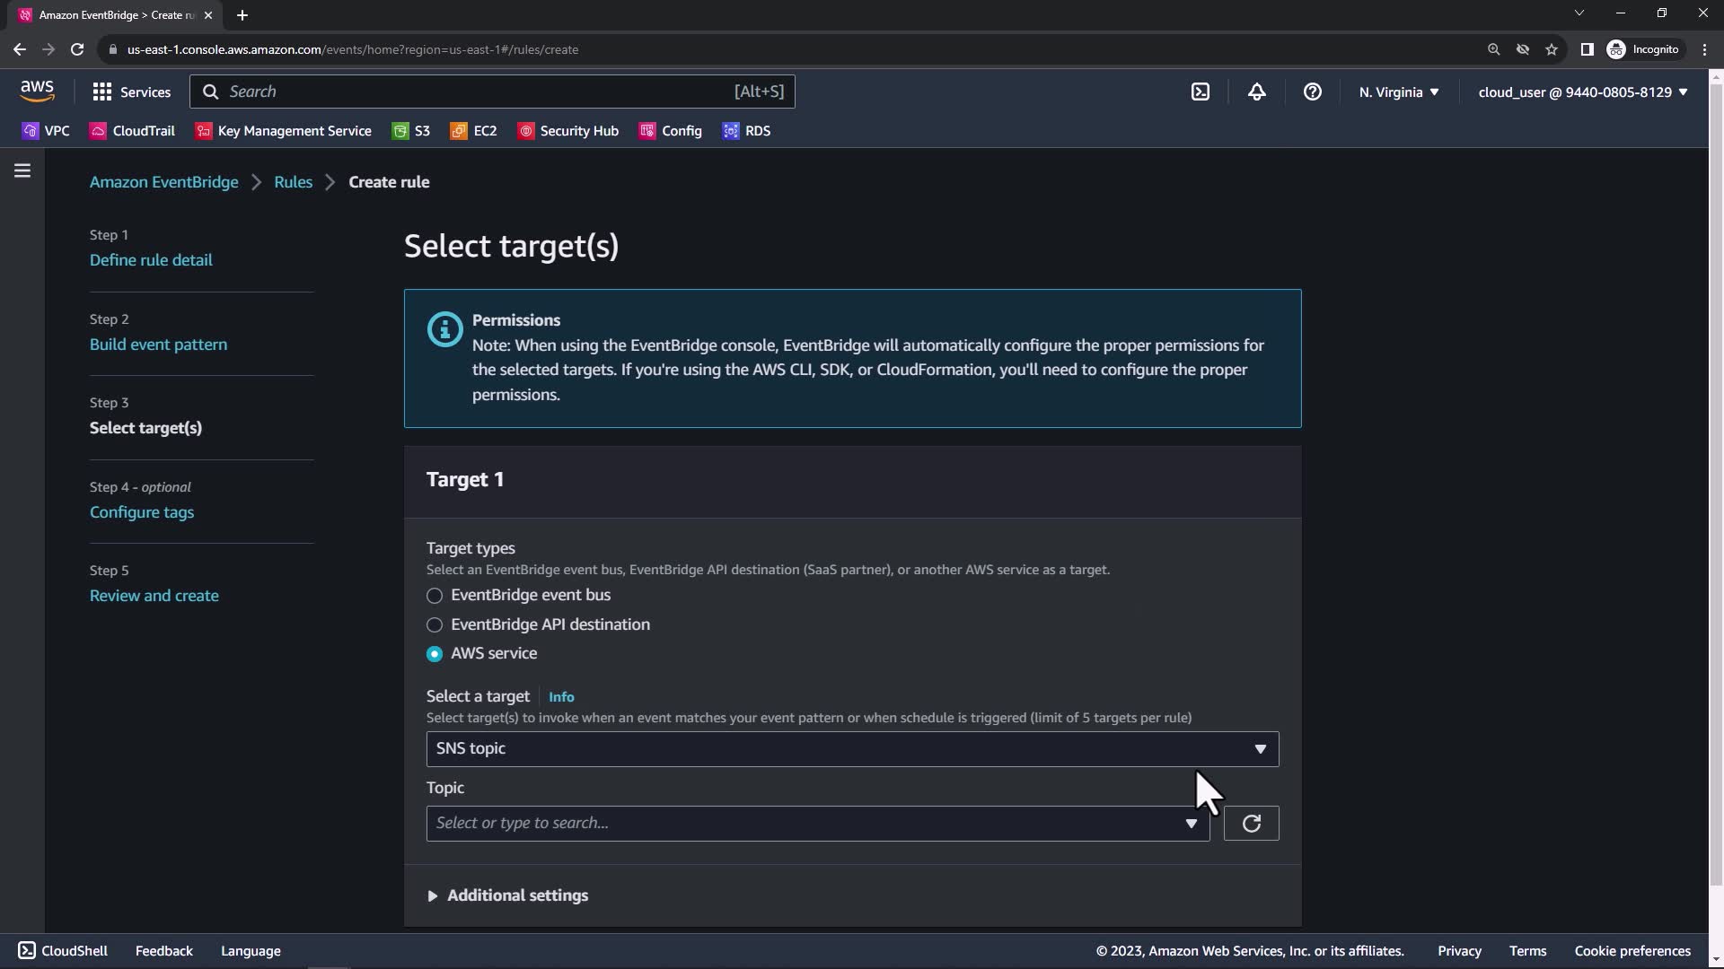Image resolution: width=1724 pixels, height=969 pixels.
Task: Go to the Build event pattern step
Action: point(158,345)
